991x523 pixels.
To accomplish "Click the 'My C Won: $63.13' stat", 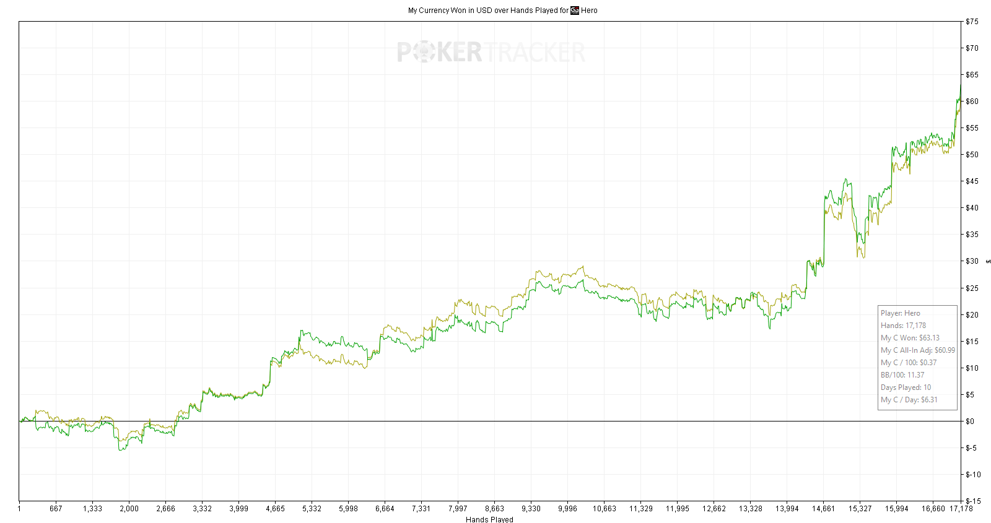I will (910, 338).
